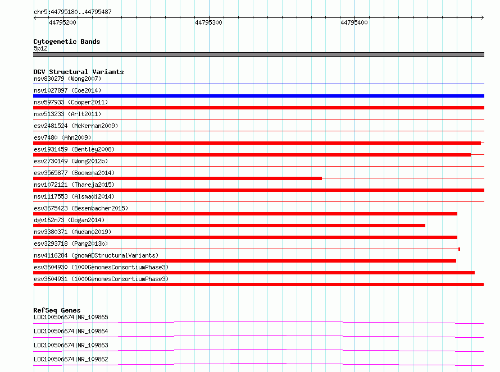The width and height of the screenshot is (500, 372).
Task: Open variant nsv513233 (Arlt2011)
Action: 67,114
